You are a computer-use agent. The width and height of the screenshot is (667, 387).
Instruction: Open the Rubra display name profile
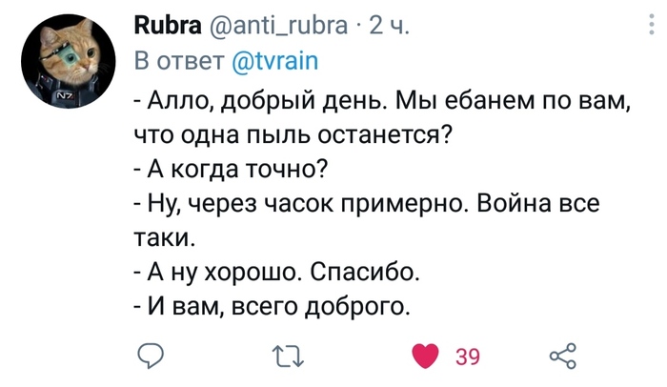point(166,26)
